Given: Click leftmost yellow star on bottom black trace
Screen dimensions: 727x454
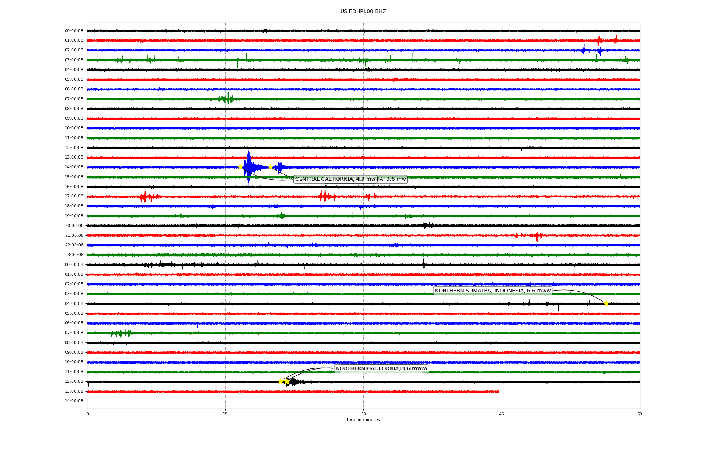Looking at the screenshot, I should point(281,381).
